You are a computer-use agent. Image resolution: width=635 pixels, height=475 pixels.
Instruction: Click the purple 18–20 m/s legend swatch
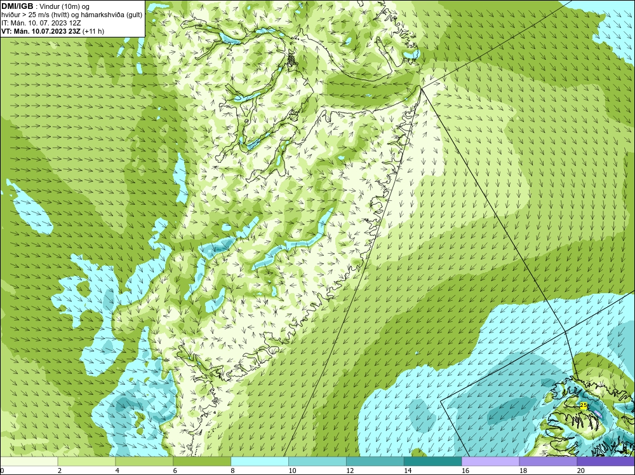[x=548, y=461]
